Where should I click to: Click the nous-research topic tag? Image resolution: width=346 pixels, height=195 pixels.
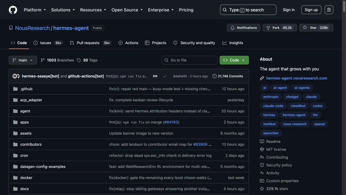tap(295, 124)
